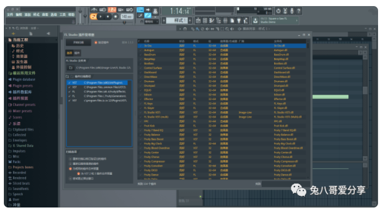The height and width of the screenshot is (218, 388).
Task: Expand 当前工程 in browser
Action: coord(20,40)
